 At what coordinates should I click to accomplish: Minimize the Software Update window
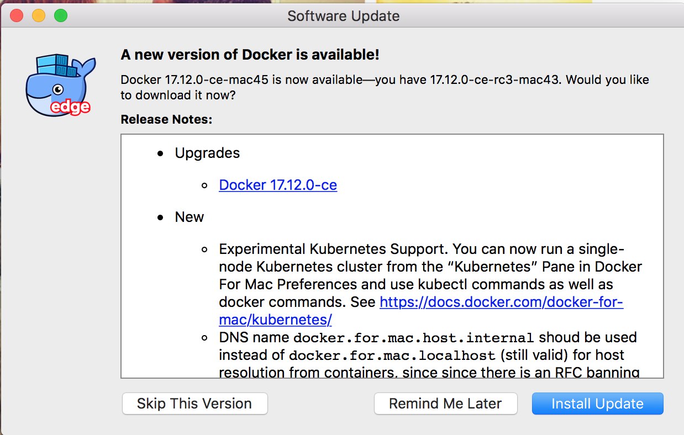(x=39, y=15)
